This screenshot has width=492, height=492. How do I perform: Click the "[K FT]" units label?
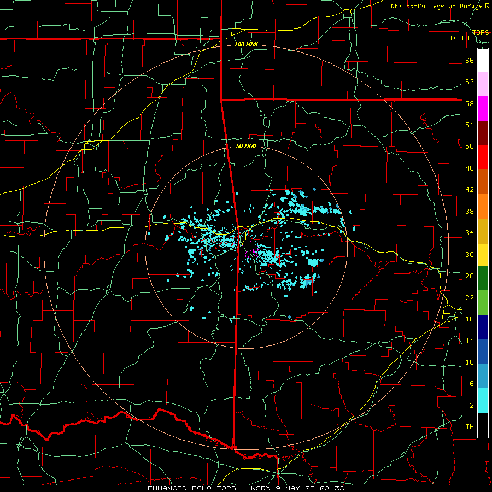pyautogui.click(x=462, y=38)
